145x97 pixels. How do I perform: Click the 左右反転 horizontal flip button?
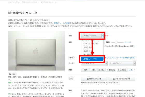(x=111, y=70)
